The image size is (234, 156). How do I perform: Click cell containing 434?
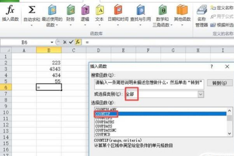(49, 75)
